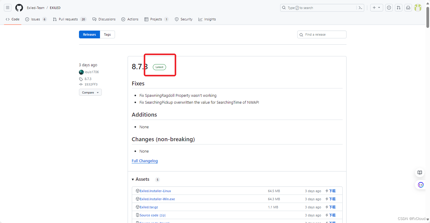This screenshot has width=430, height=223.
Task: Open the Full Changelog link
Action: tap(145, 161)
